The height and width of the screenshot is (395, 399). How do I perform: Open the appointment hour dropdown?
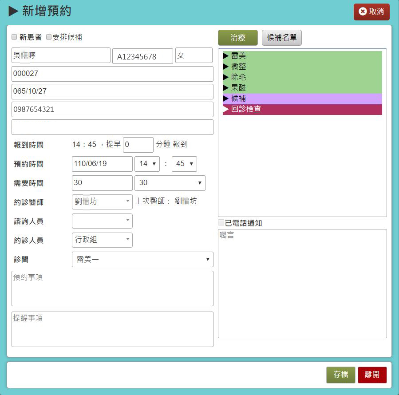(x=147, y=164)
